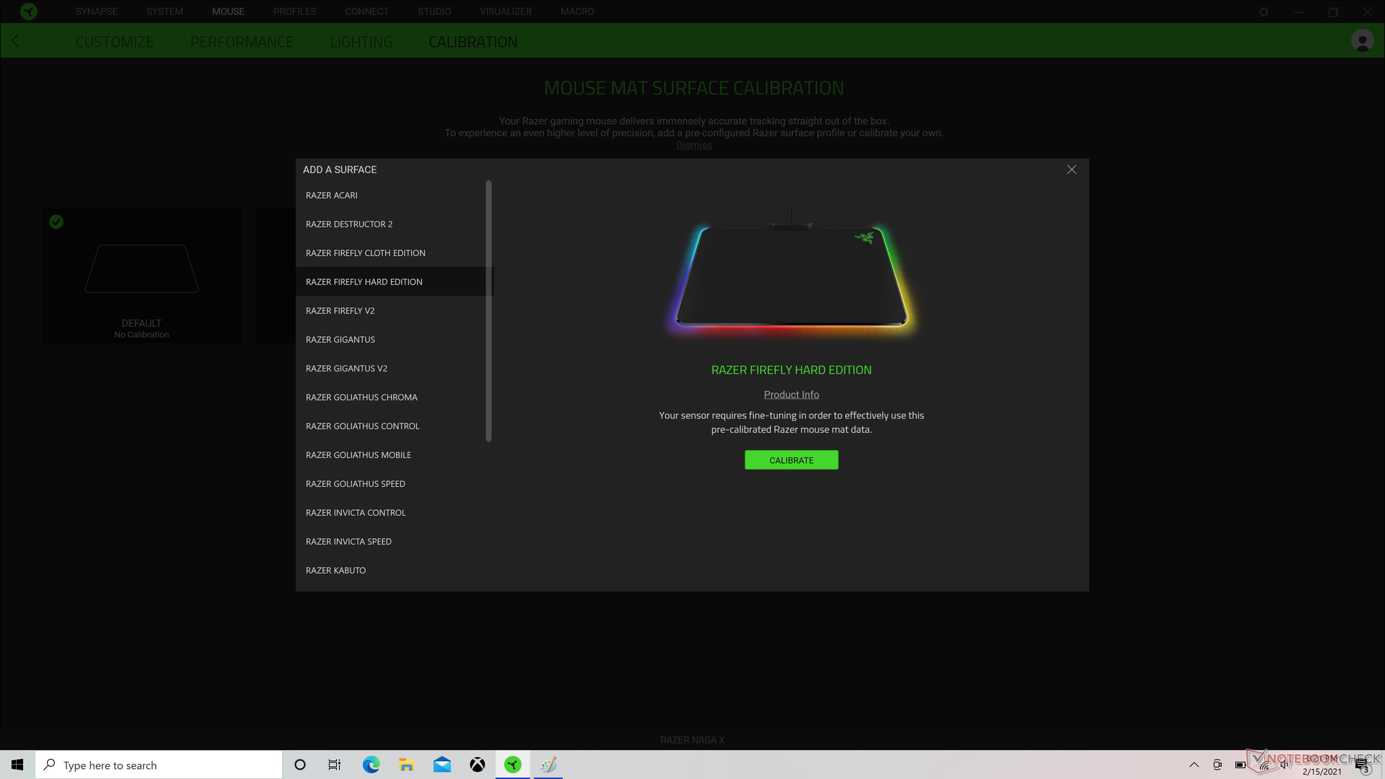The height and width of the screenshot is (779, 1385).
Task: Open the LIGHTING subtab
Action: click(361, 42)
